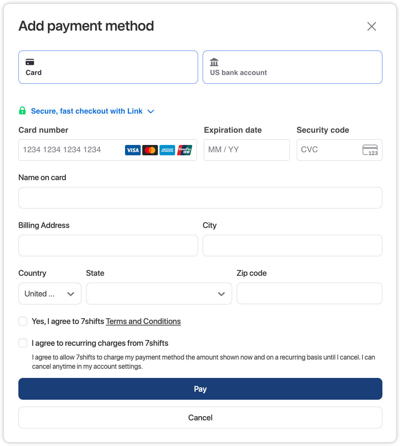This screenshot has height=446, width=400.
Task: Focus the Card number field
Action: click(71, 150)
